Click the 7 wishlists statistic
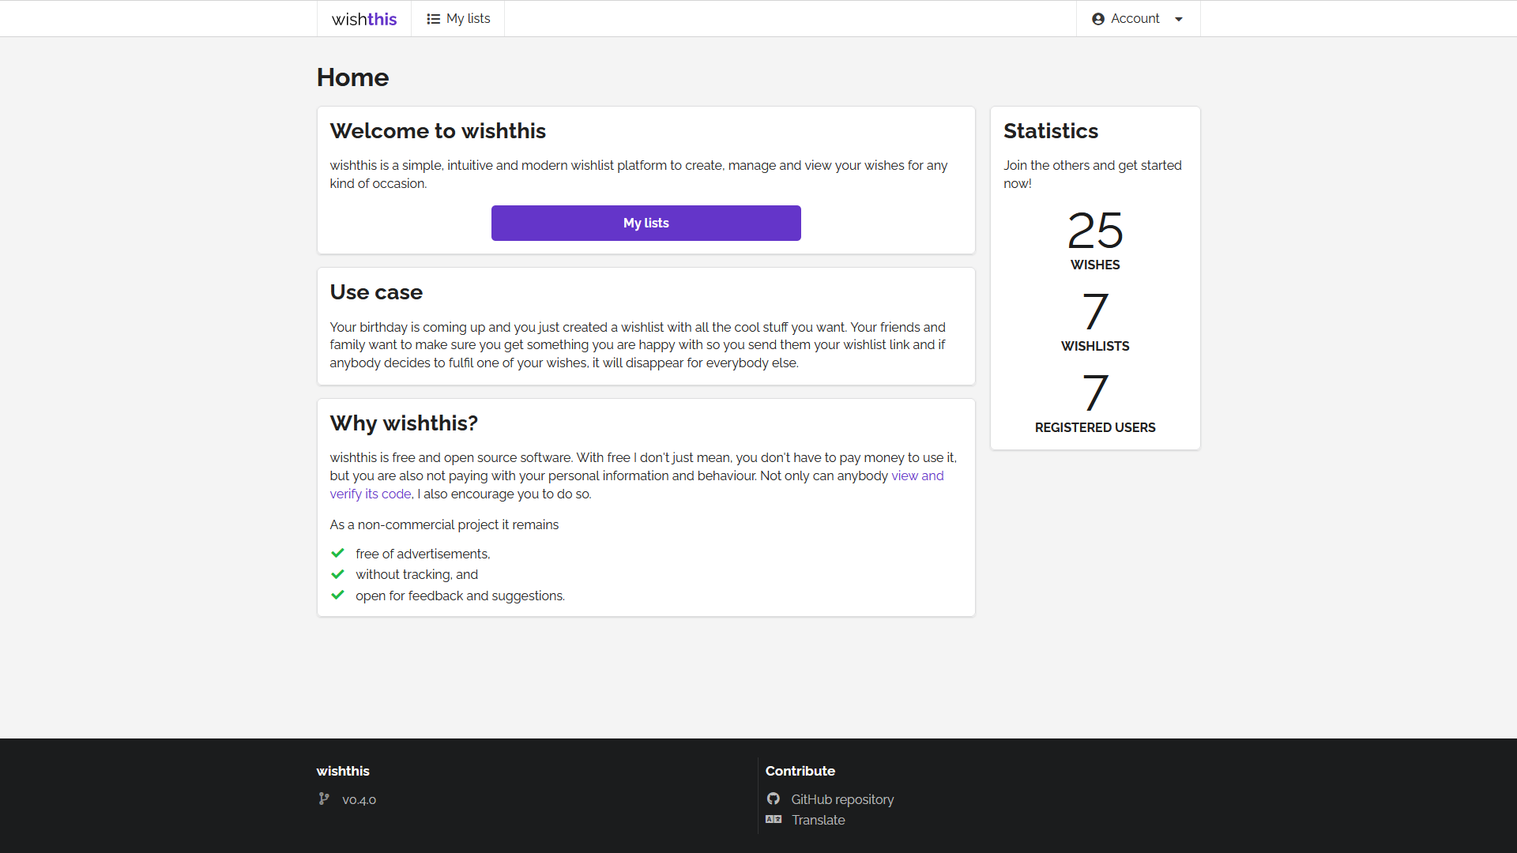Image resolution: width=1517 pixels, height=853 pixels. (x=1094, y=312)
